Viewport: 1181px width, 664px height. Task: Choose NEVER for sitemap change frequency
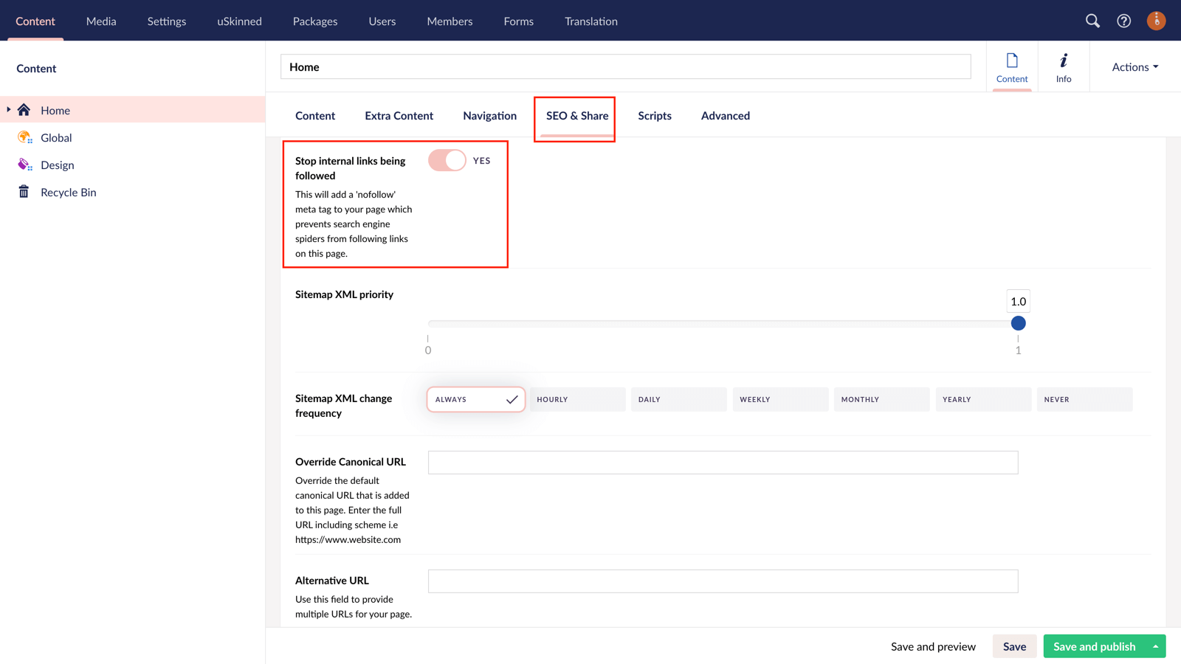click(1084, 399)
